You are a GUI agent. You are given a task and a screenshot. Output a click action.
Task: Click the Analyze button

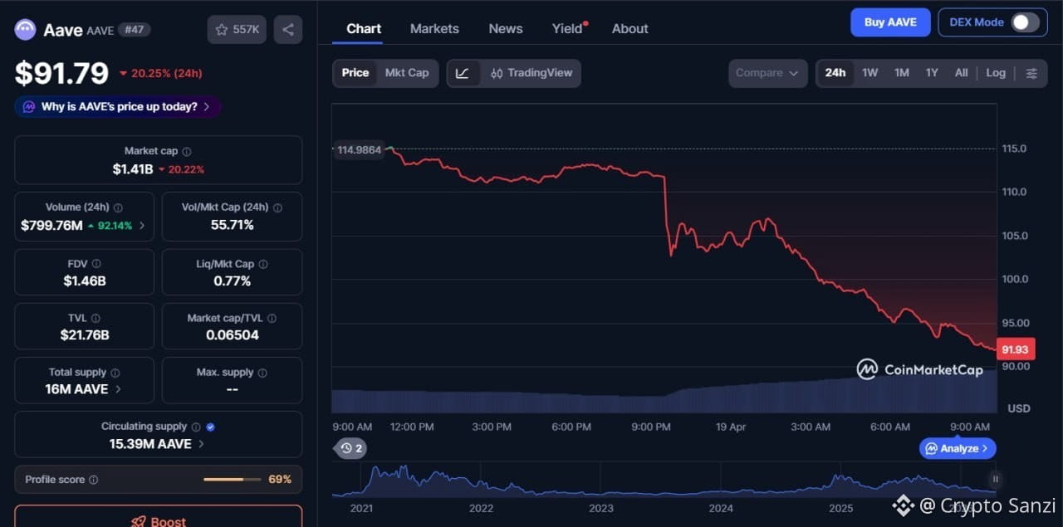pos(958,448)
